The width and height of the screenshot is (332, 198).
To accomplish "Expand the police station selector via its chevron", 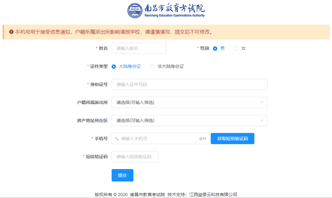I will coord(263,102).
